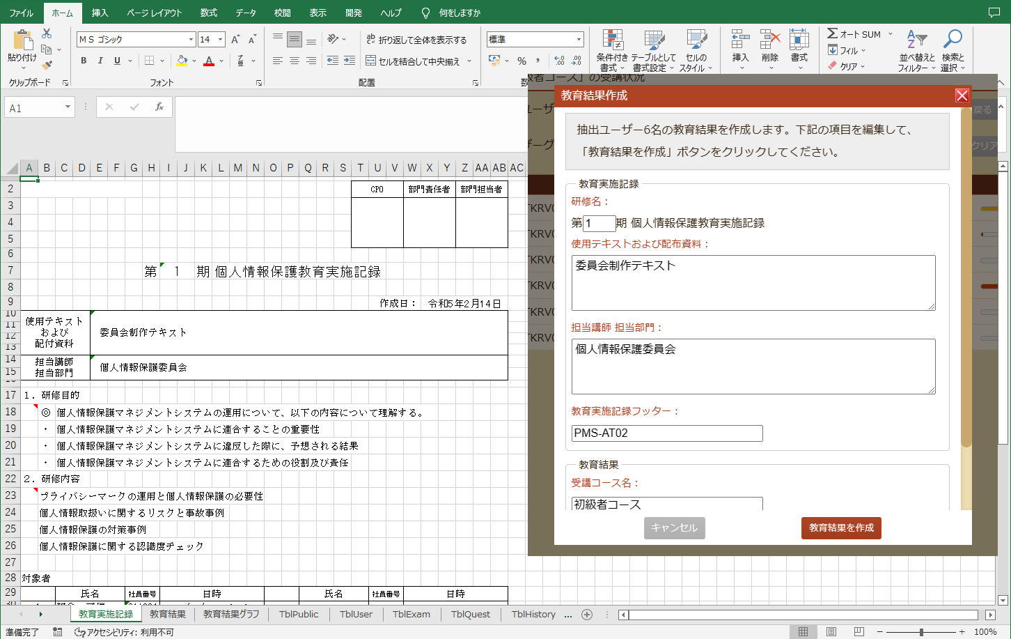
Task: Switch to the 教育結果 sheet tab
Action: click(x=168, y=614)
